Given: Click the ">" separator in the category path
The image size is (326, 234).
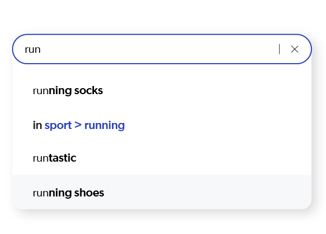Looking at the screenshot, I should click(x=78, y=126).
